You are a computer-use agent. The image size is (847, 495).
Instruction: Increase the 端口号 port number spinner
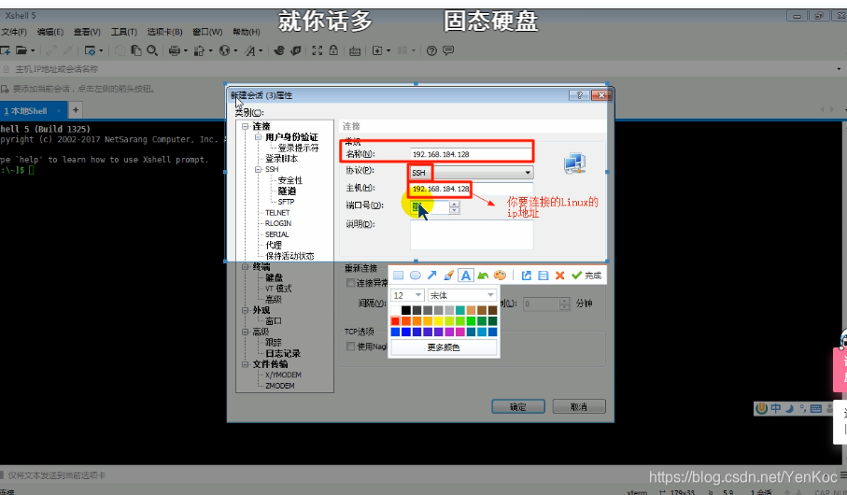pyautogui.click(x=454, y=205)
